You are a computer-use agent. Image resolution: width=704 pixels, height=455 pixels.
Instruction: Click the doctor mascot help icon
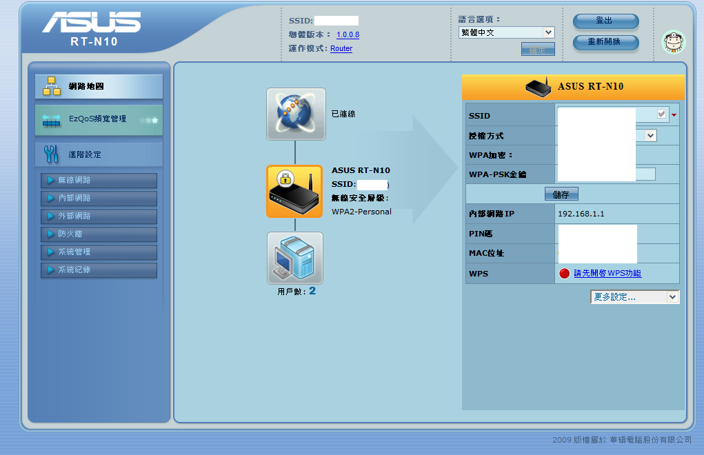pos(674,42)
